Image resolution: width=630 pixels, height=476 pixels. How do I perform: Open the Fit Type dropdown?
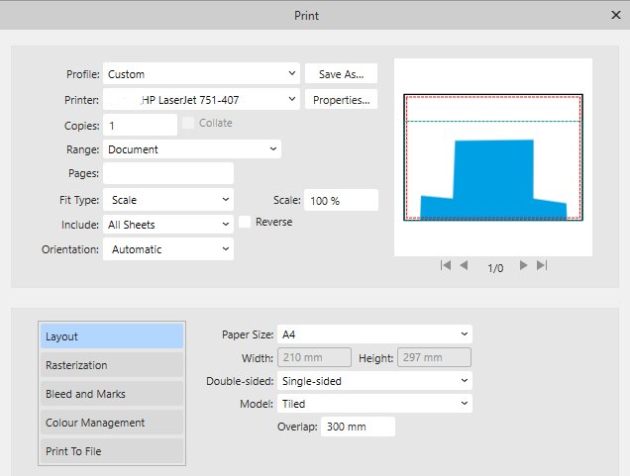tap(167, 200)
